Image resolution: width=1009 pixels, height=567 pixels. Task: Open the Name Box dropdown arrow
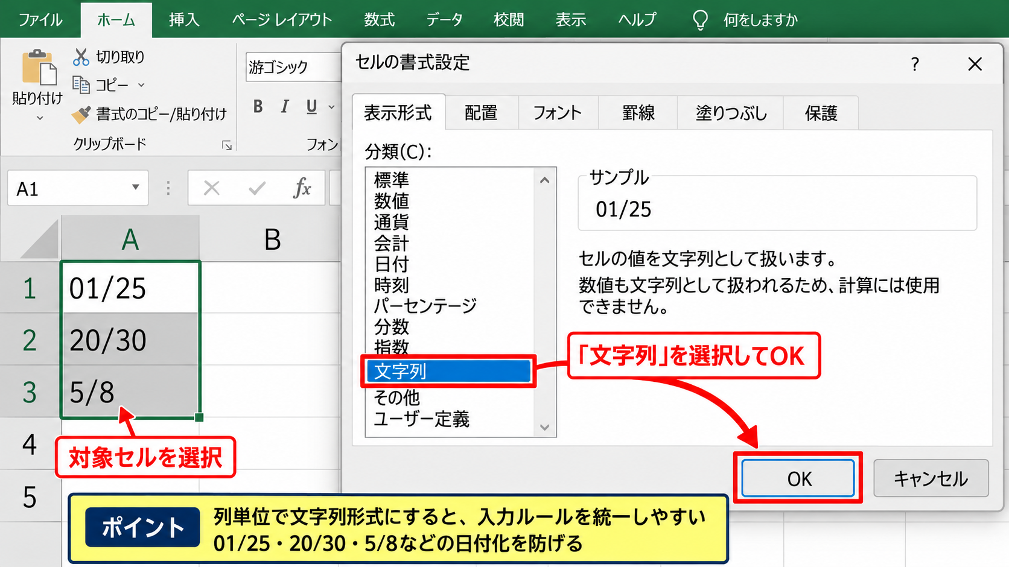click(136, 188)
